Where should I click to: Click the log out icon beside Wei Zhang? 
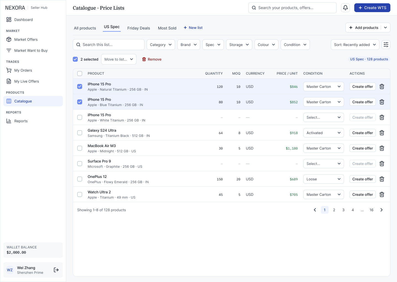coord(56,270)
